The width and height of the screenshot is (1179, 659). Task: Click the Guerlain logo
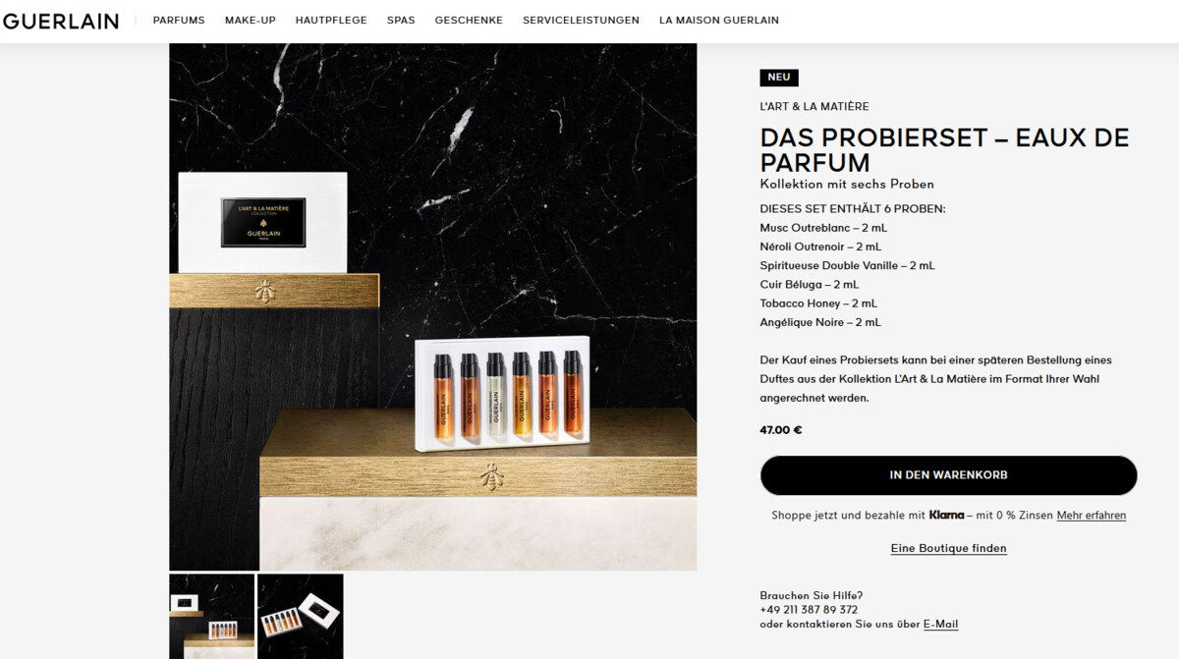61,21
